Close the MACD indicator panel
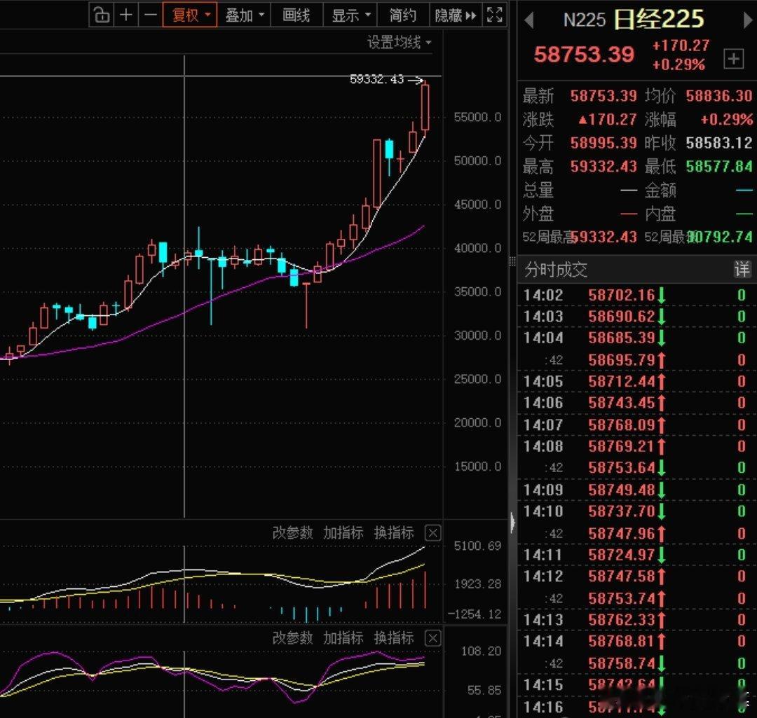 (x=433, y=533)
